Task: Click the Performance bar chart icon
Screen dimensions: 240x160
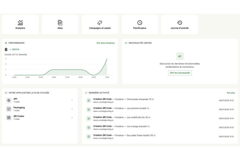Action: pos(6,43)
